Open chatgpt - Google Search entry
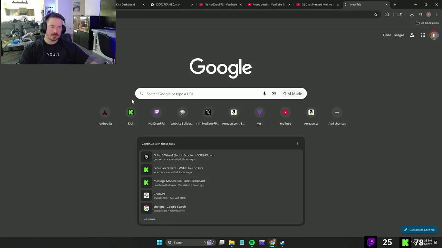 point(221,208)
